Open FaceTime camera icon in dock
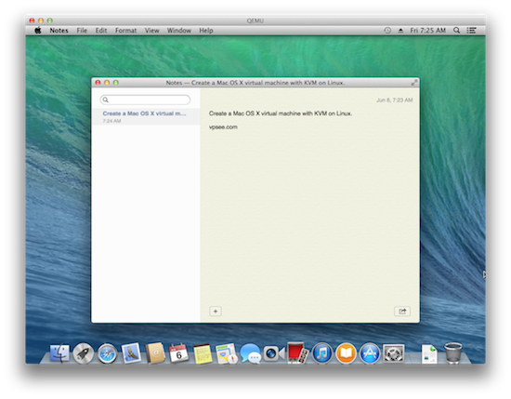Image resolution: width=511 pixels, height=399 pixels. coord(274,353)
